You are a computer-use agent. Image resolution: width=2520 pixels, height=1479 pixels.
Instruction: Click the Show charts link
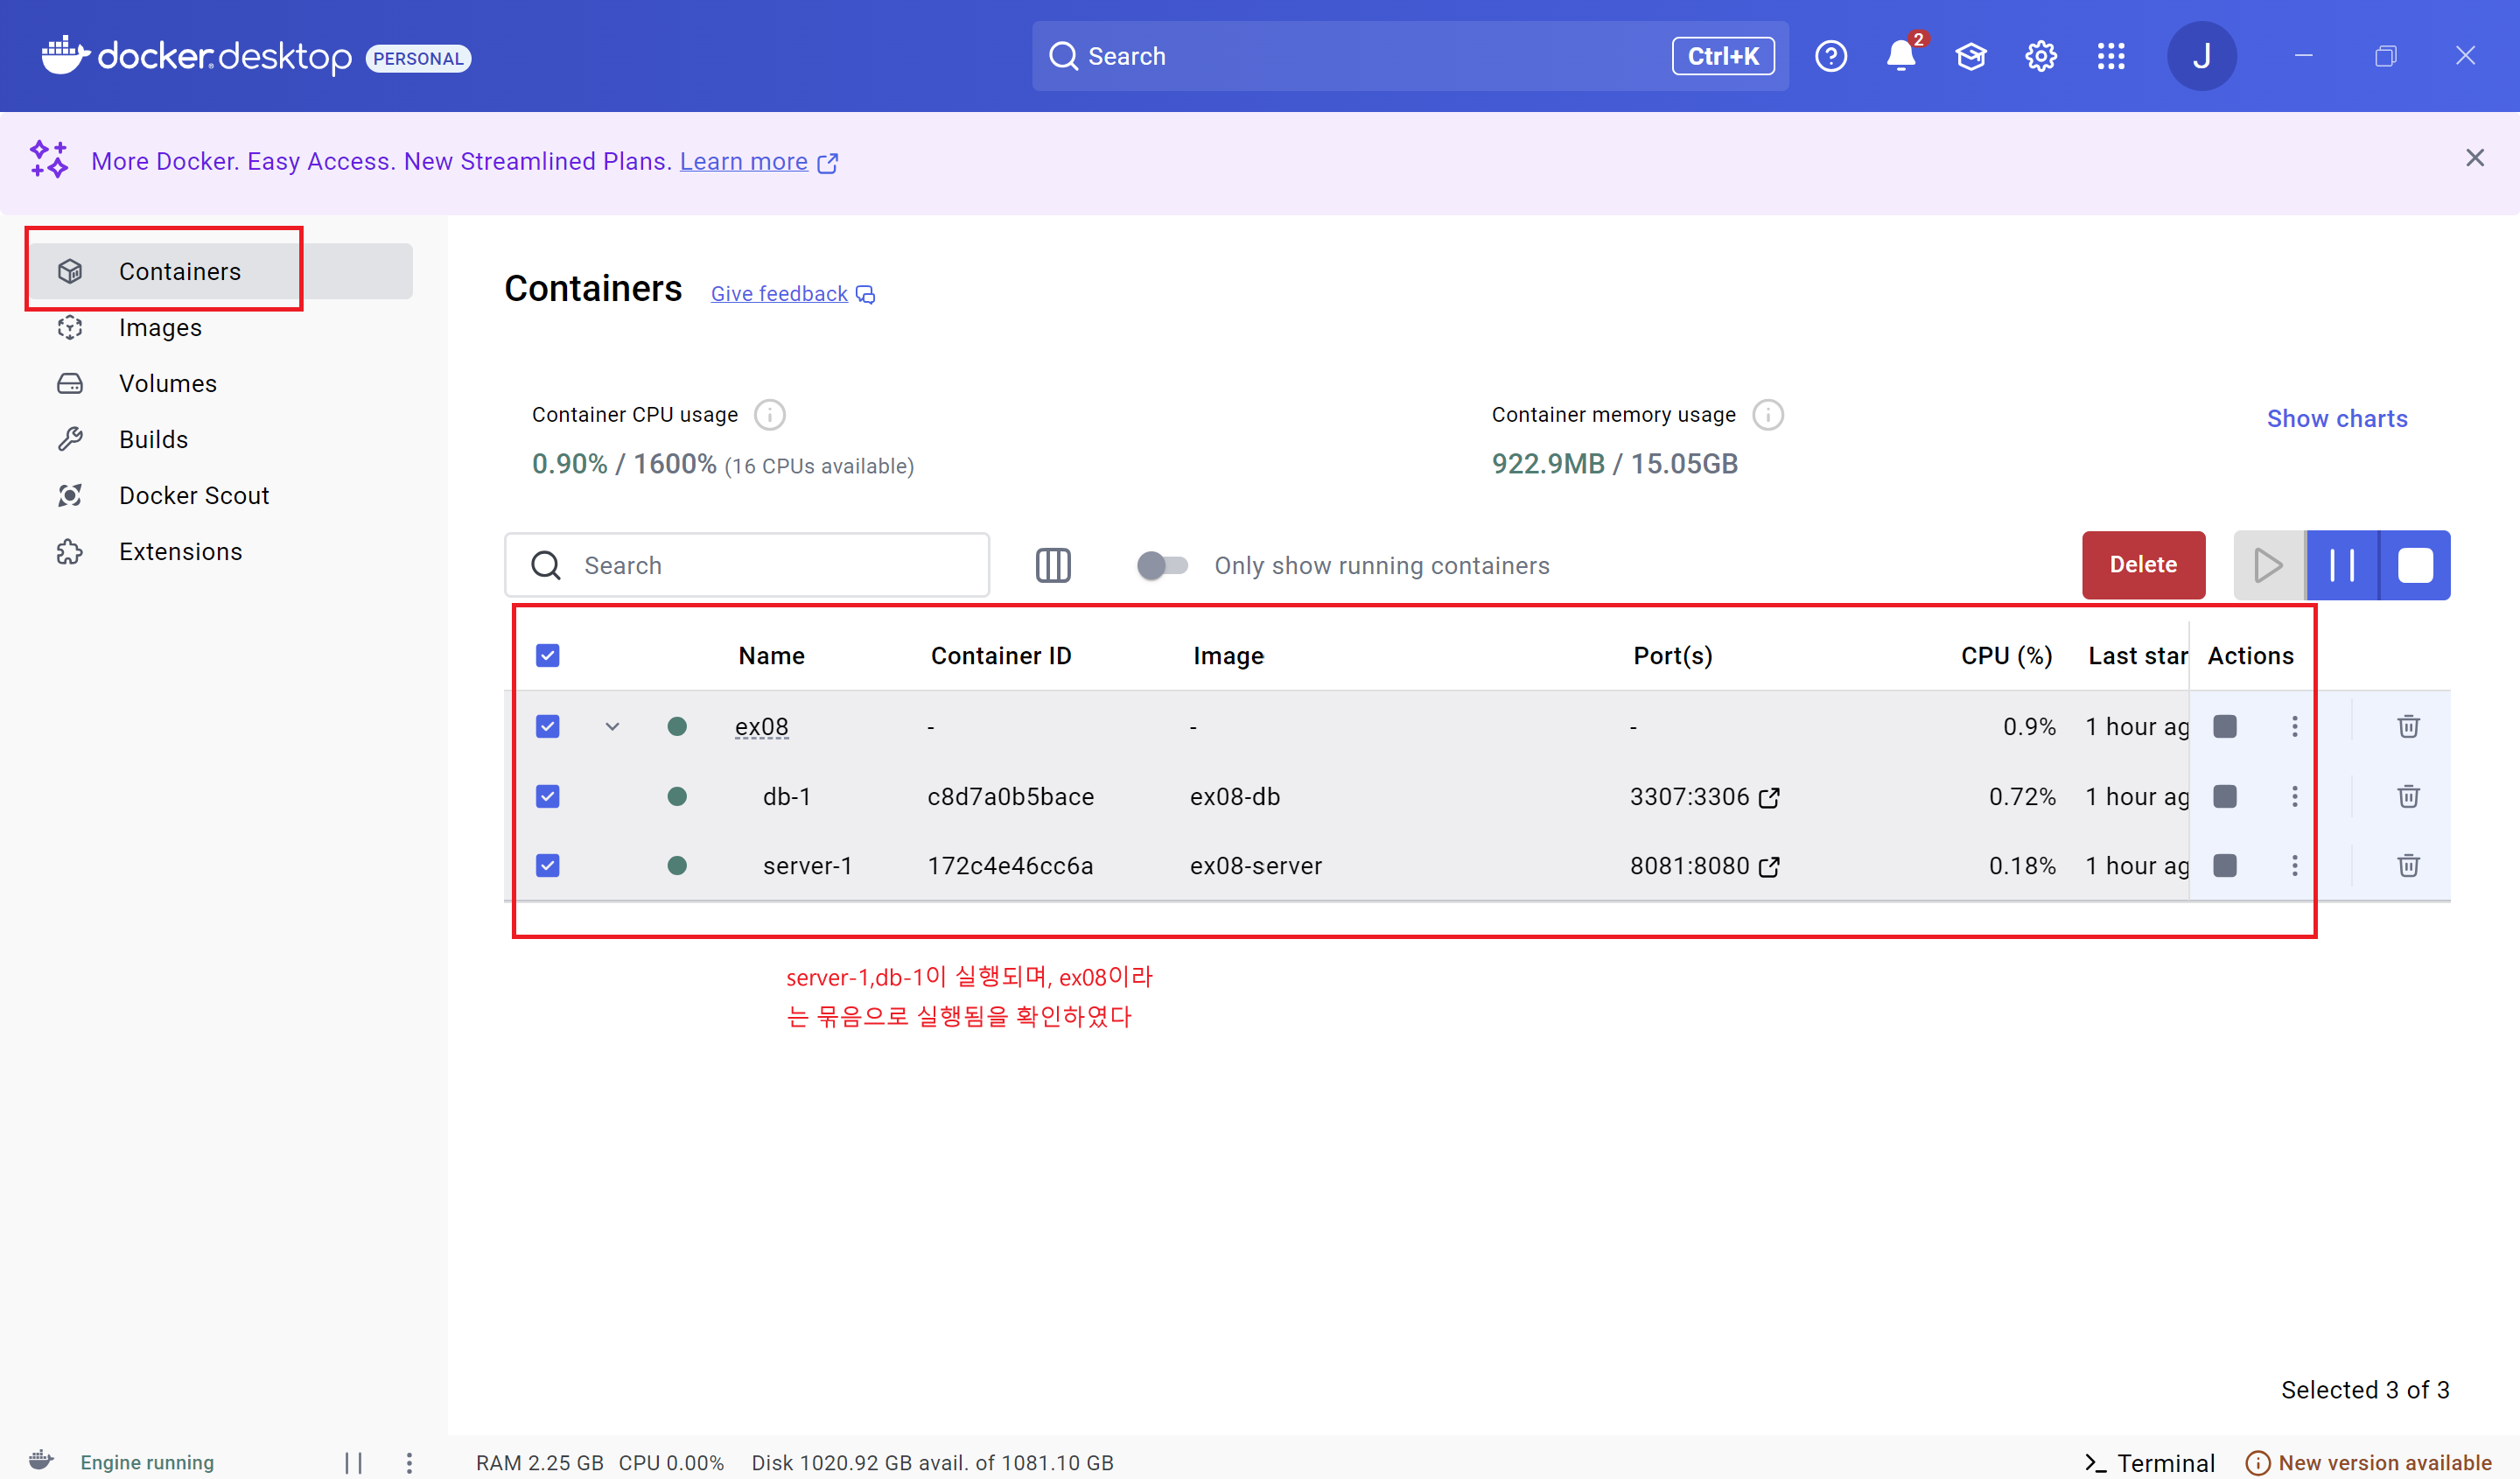[x=2336, y=418]
